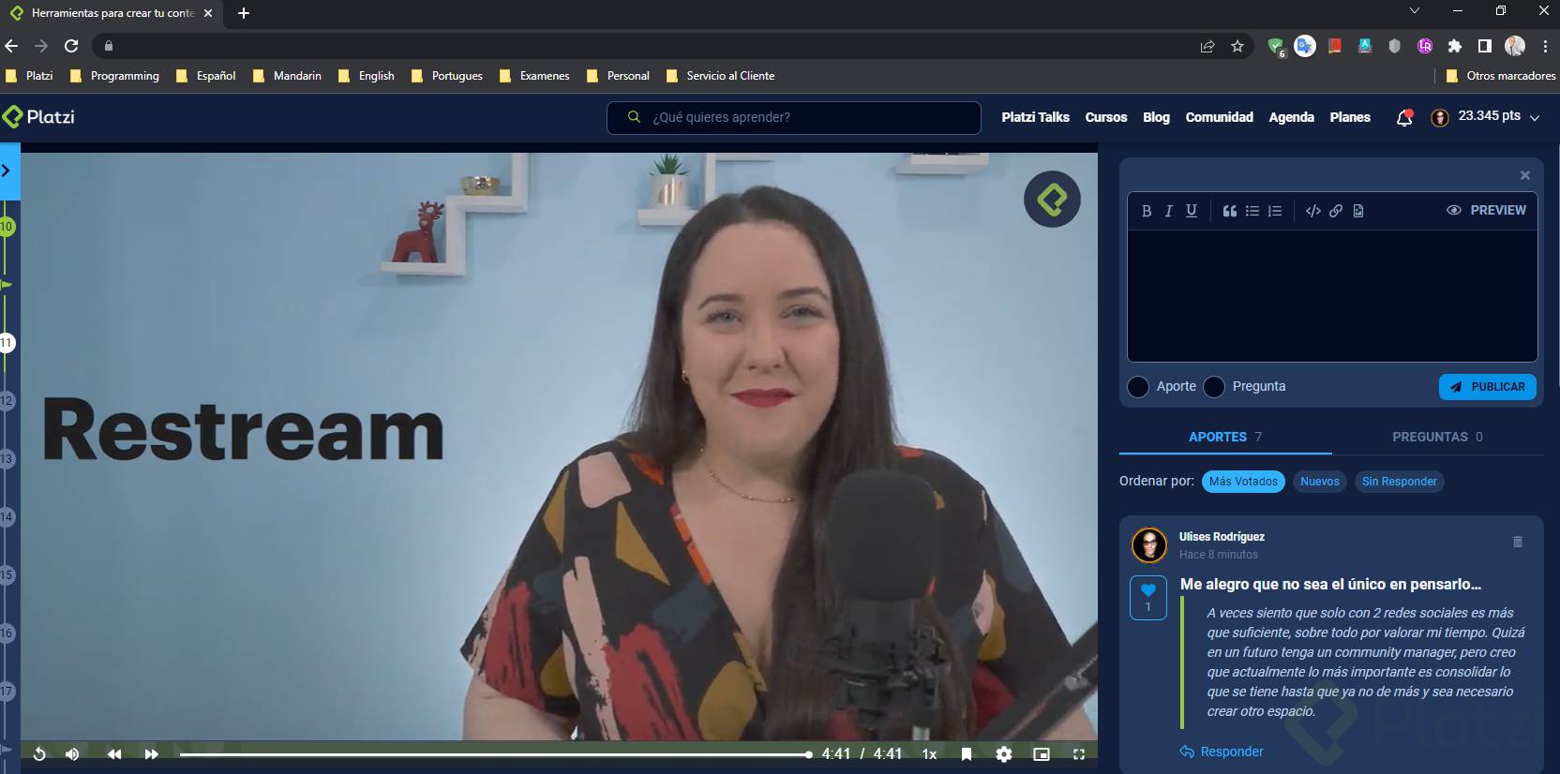The image size is (1560, 774).
Task: Replay the video with the restart icon
Action: pos(39,754)
